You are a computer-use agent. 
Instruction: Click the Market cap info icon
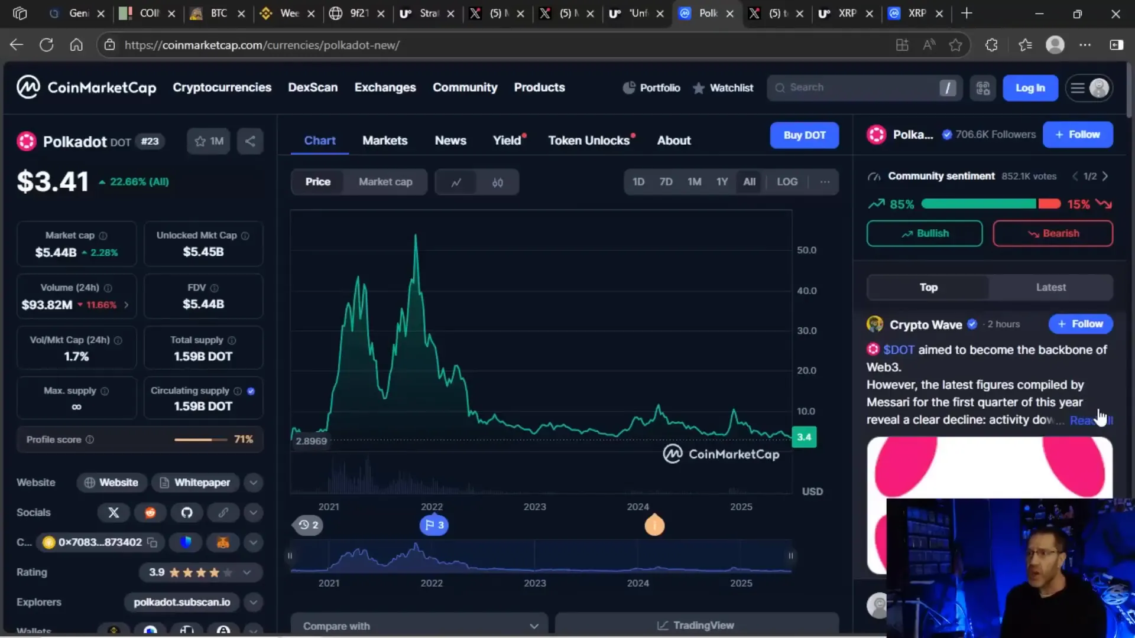[103, 236]
